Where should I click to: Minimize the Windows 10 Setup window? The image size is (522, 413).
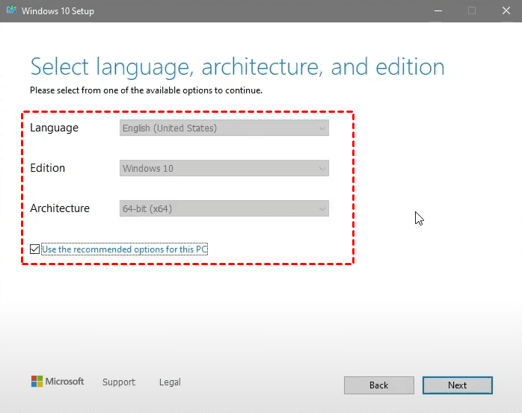(437, 11)
